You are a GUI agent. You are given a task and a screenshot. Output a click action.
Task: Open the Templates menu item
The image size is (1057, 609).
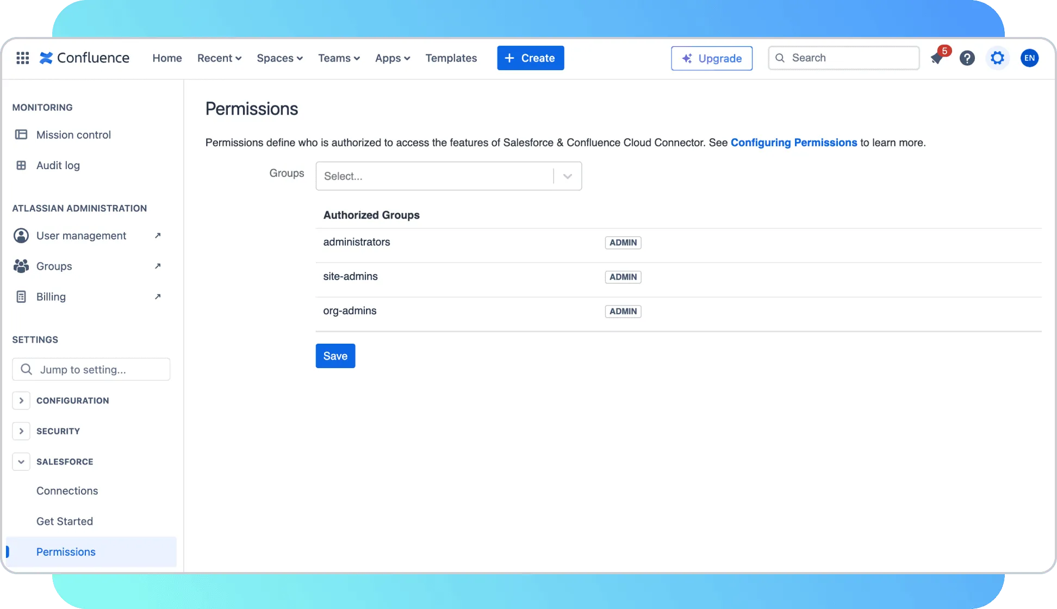(x=451, y=58)
